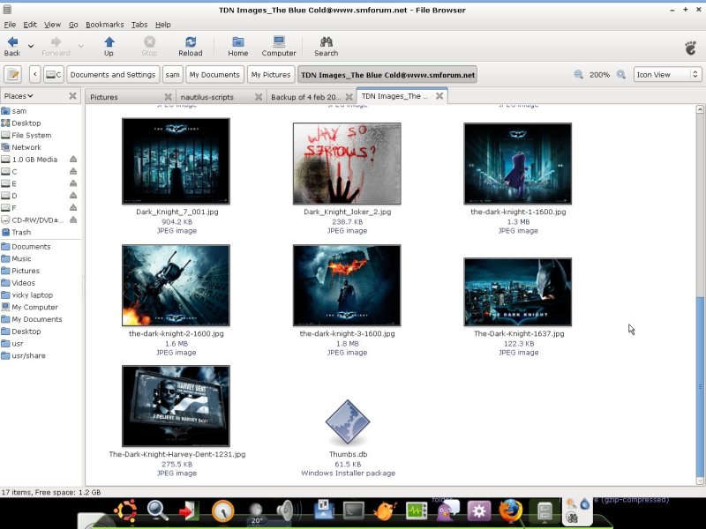
Task: Open the Home folder from toolbar
Action: click(x=237, y=47)
